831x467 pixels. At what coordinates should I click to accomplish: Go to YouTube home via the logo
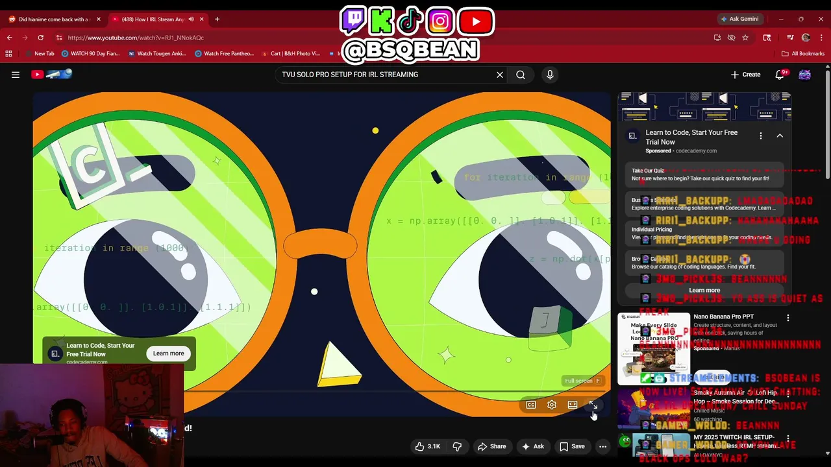[x=52, y=74]
